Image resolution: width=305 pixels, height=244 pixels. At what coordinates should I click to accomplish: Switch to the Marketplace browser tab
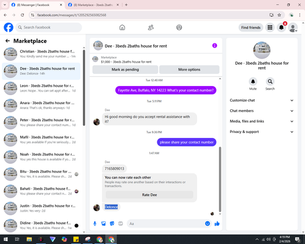coord(93,5)
